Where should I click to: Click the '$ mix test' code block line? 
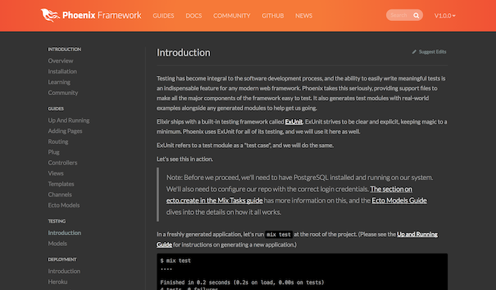click(176, 261)
